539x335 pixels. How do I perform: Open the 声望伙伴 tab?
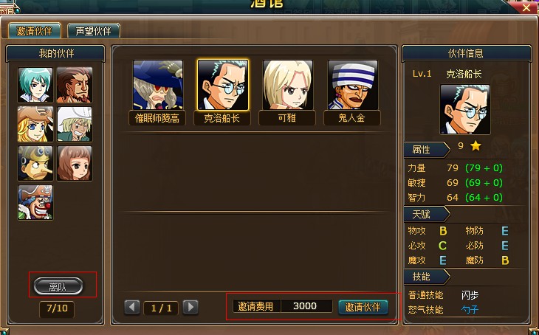(x=94, y=31)
